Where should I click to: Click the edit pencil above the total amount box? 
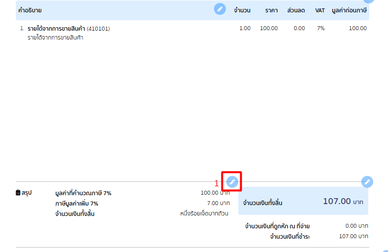[x=367, y=182]
